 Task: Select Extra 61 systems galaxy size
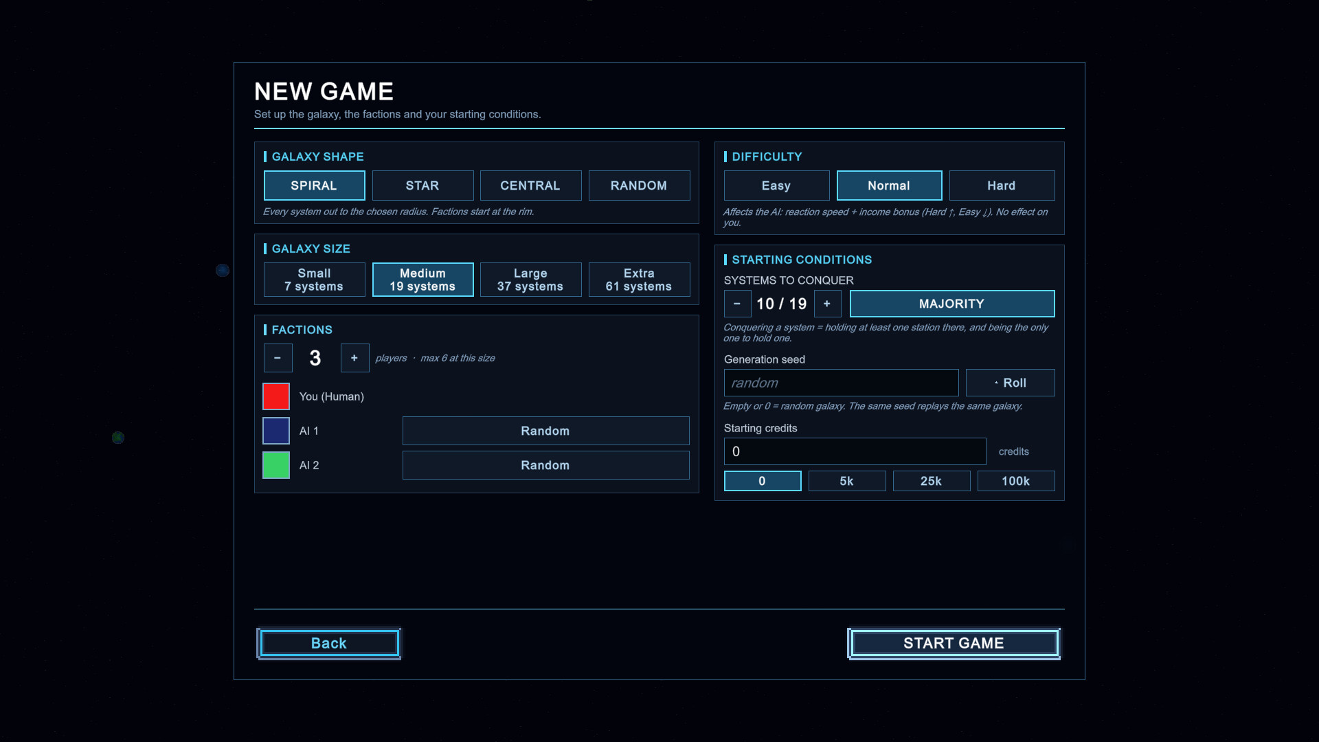639,280
